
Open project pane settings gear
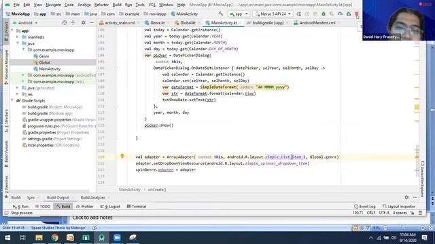point(83,22)
